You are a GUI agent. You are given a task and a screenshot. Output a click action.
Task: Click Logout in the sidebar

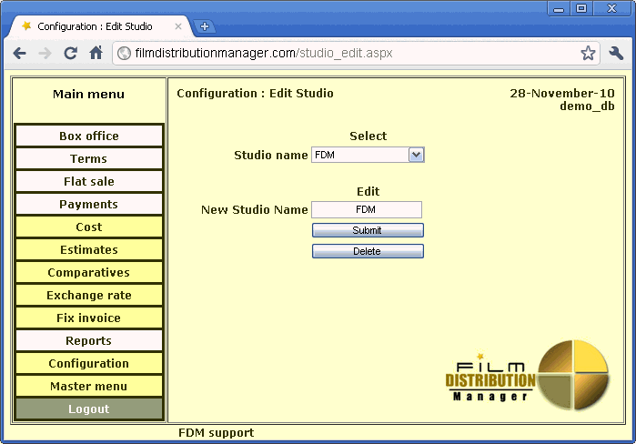tap(89, 409)
